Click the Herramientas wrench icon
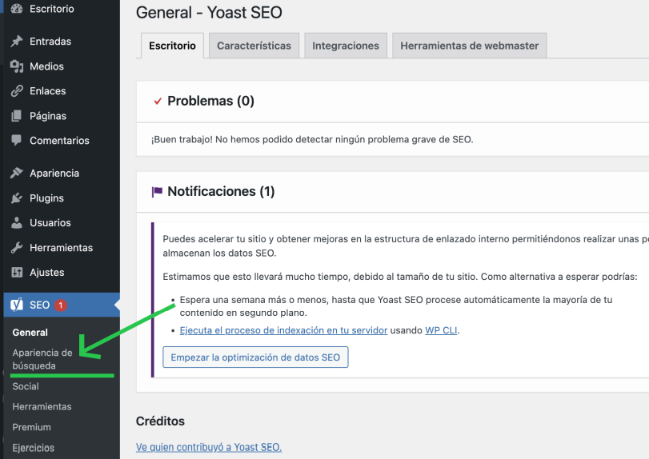This screenshot has height=459, width=649. click(x=17, y=248)
